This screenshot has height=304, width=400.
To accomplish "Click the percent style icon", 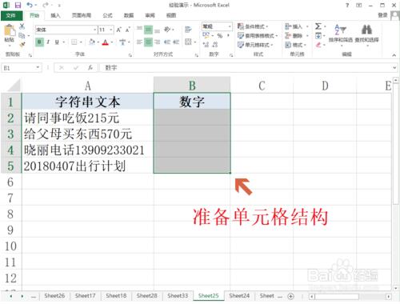I will point(219,35).
